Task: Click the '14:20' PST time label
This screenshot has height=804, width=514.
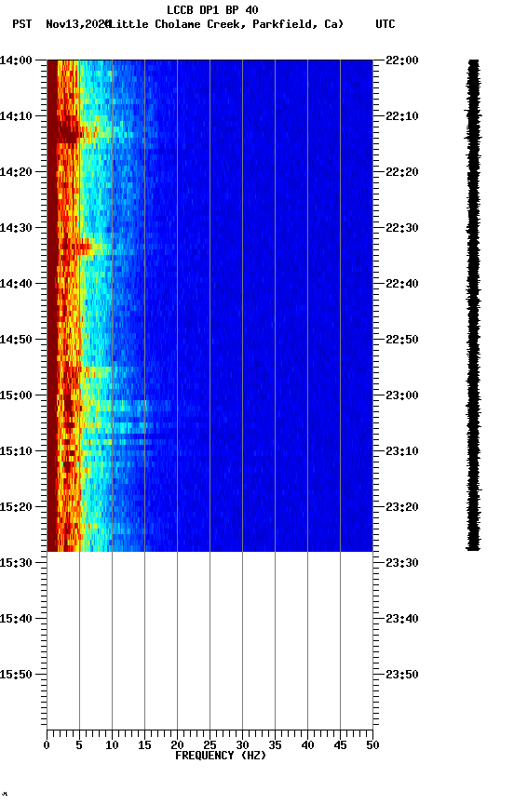Action: 16,172
